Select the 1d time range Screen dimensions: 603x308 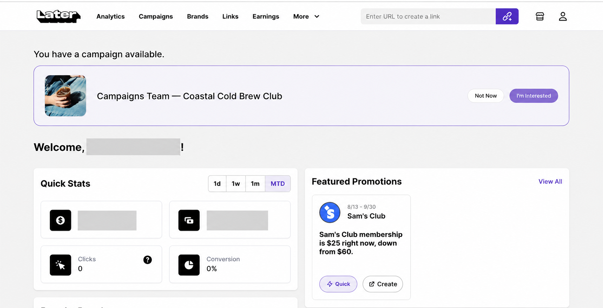[217, 184]
